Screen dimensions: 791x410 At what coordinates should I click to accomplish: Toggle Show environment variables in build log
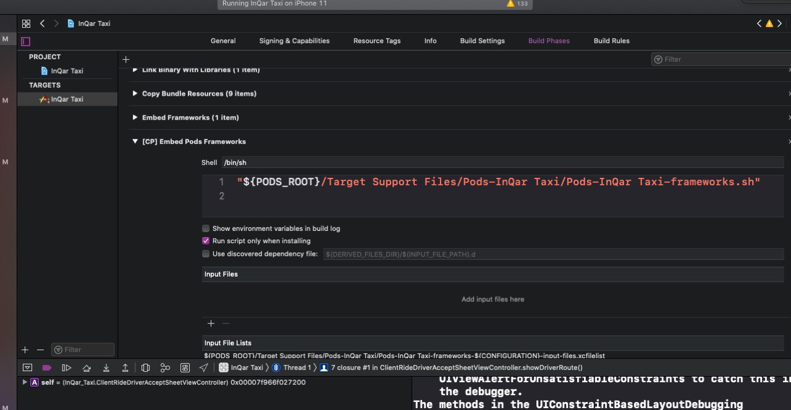click(206, 228)
